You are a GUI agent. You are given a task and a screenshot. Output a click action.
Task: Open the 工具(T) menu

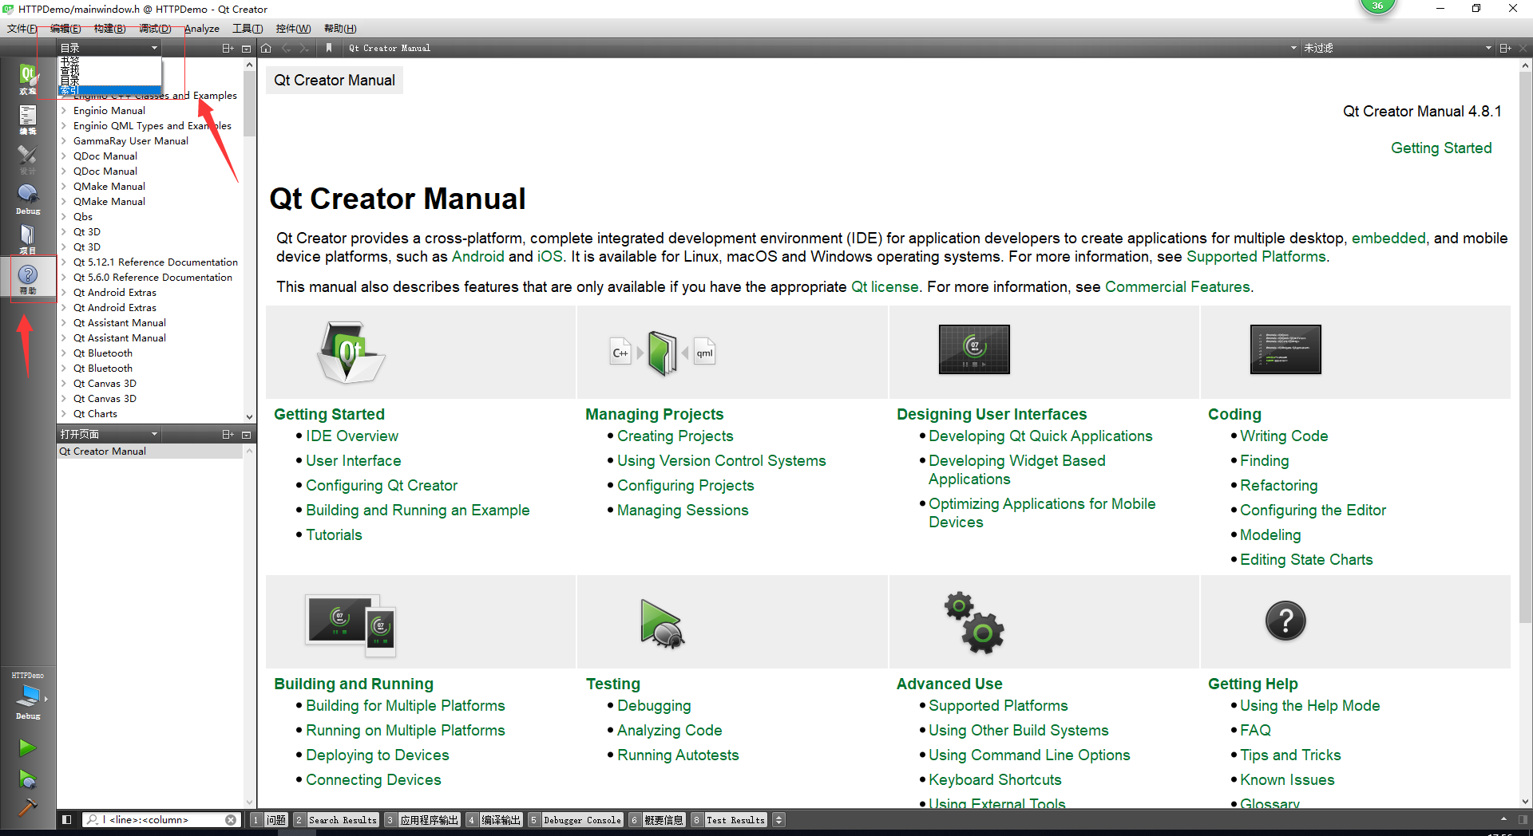point(248,29)
